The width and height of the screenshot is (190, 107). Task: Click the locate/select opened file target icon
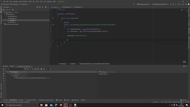[x=37, y=7]
